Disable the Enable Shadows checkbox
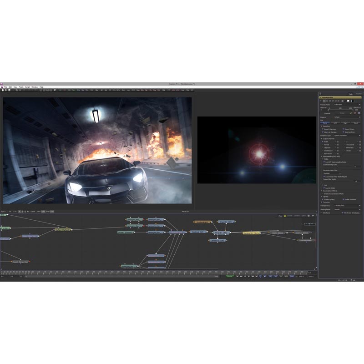 pyautogui.click(x=343, y=199)
